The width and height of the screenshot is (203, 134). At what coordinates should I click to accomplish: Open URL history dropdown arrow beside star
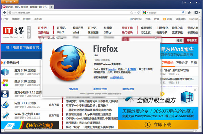click(x=135, y=13)
